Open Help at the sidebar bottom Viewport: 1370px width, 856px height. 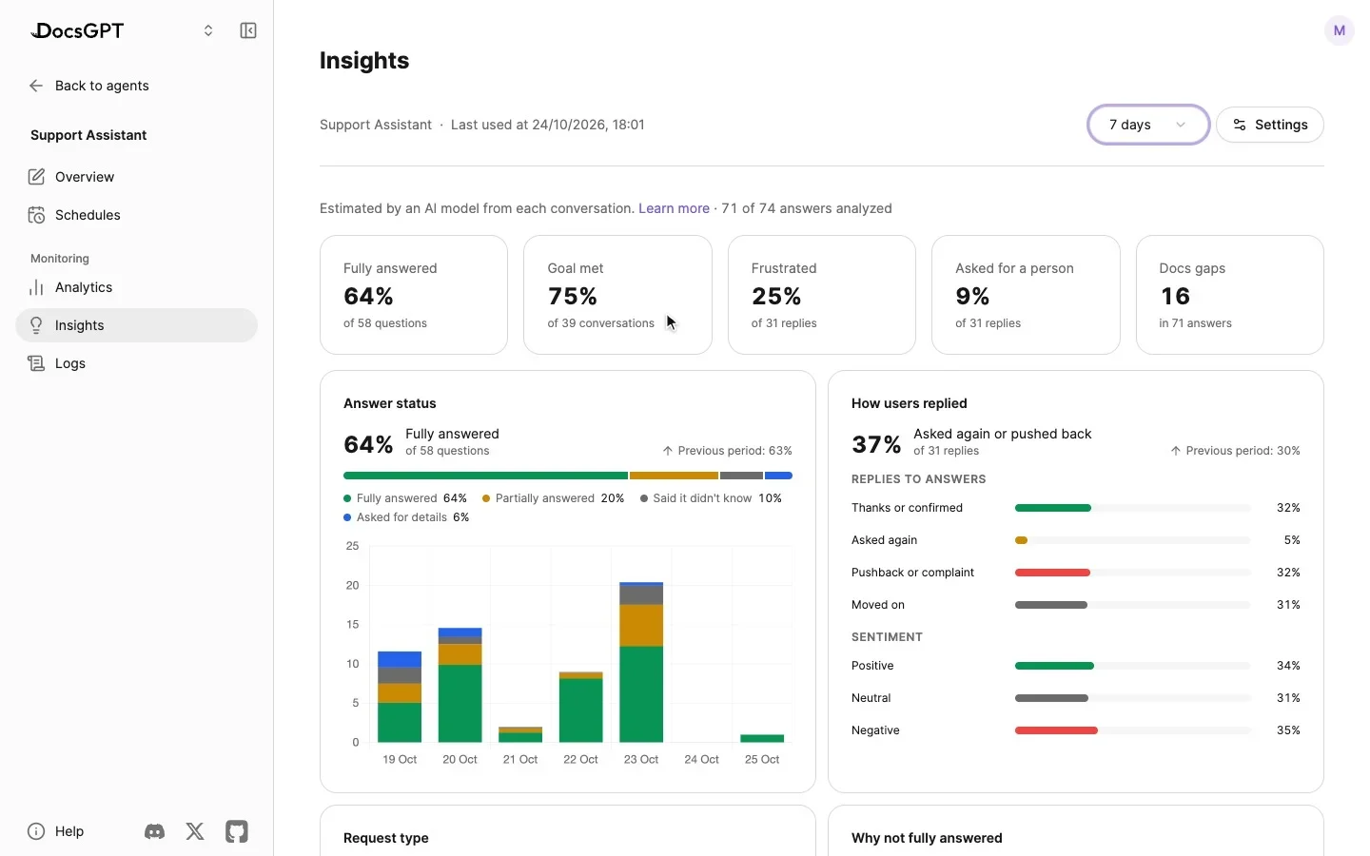[56, 831]
